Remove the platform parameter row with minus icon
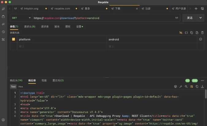Screen dimensions: 207x126 (x=201, y=39)
